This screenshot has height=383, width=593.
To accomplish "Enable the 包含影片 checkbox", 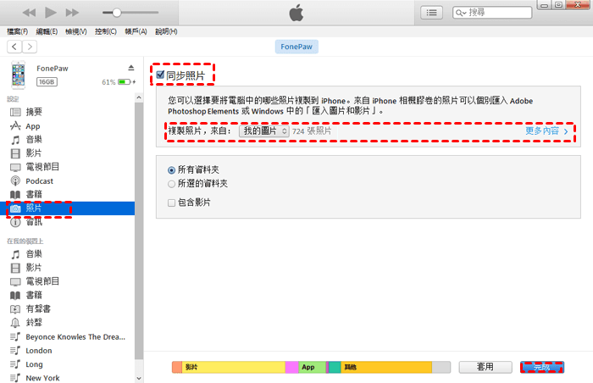I will point(172,203).
